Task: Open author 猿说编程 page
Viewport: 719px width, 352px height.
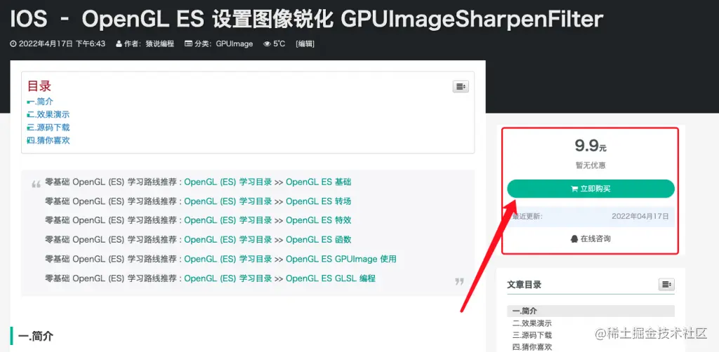Action: (160, 44)
